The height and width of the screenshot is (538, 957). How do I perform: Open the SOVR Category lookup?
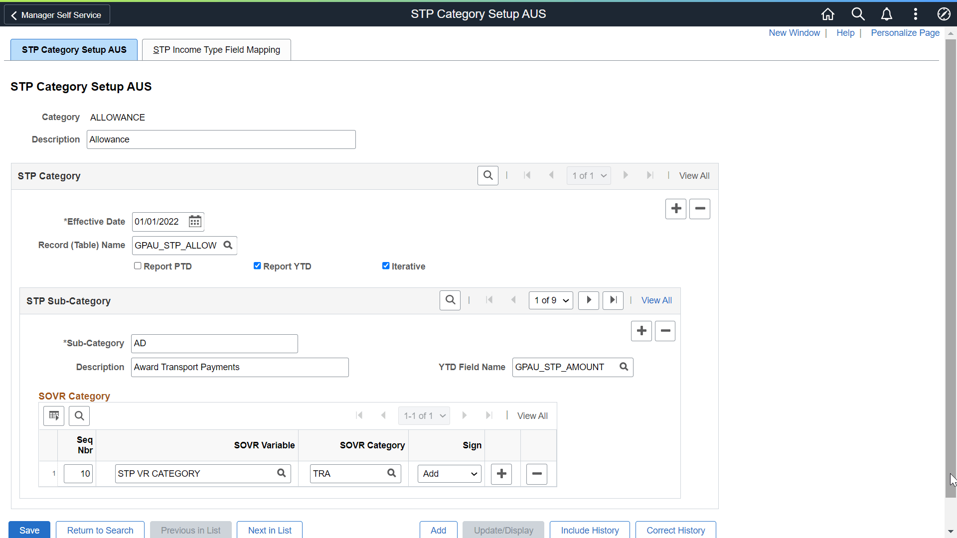(391, 473)
